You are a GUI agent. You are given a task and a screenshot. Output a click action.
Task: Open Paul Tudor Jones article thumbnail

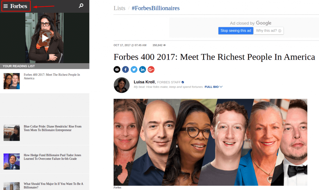[x=12, y=162]
